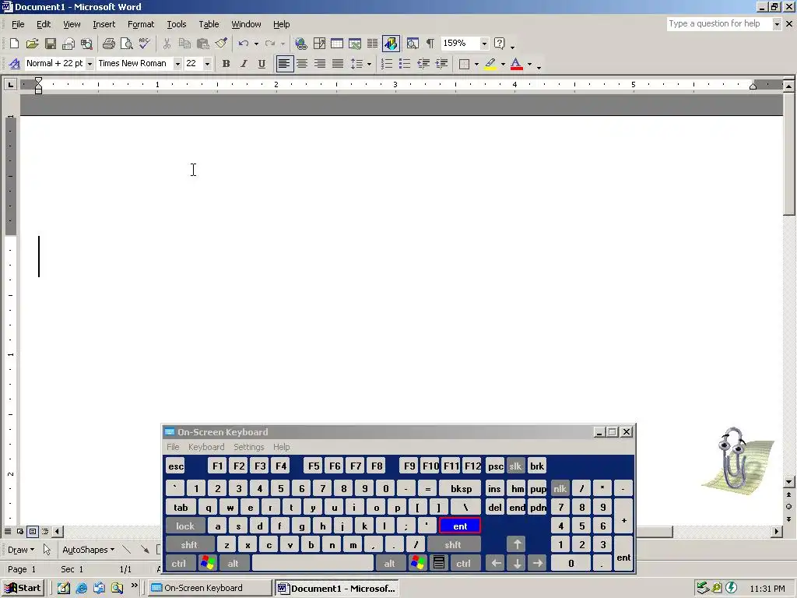Insert a hyperlink via globe icon
The height and width of the screenshot is (598, 797).
(x=301, y=44)
